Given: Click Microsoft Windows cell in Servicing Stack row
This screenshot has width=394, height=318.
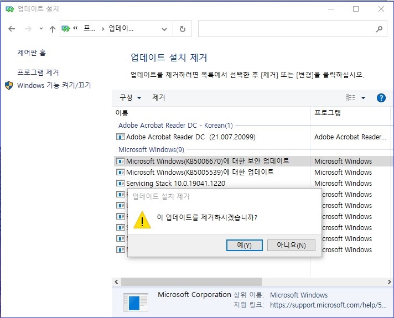Looking at the screenshot, I should click(343, 184).
